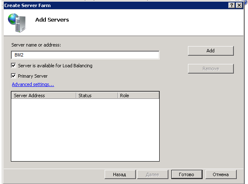Click the Create Server Farm title bar

pos(115,5)
